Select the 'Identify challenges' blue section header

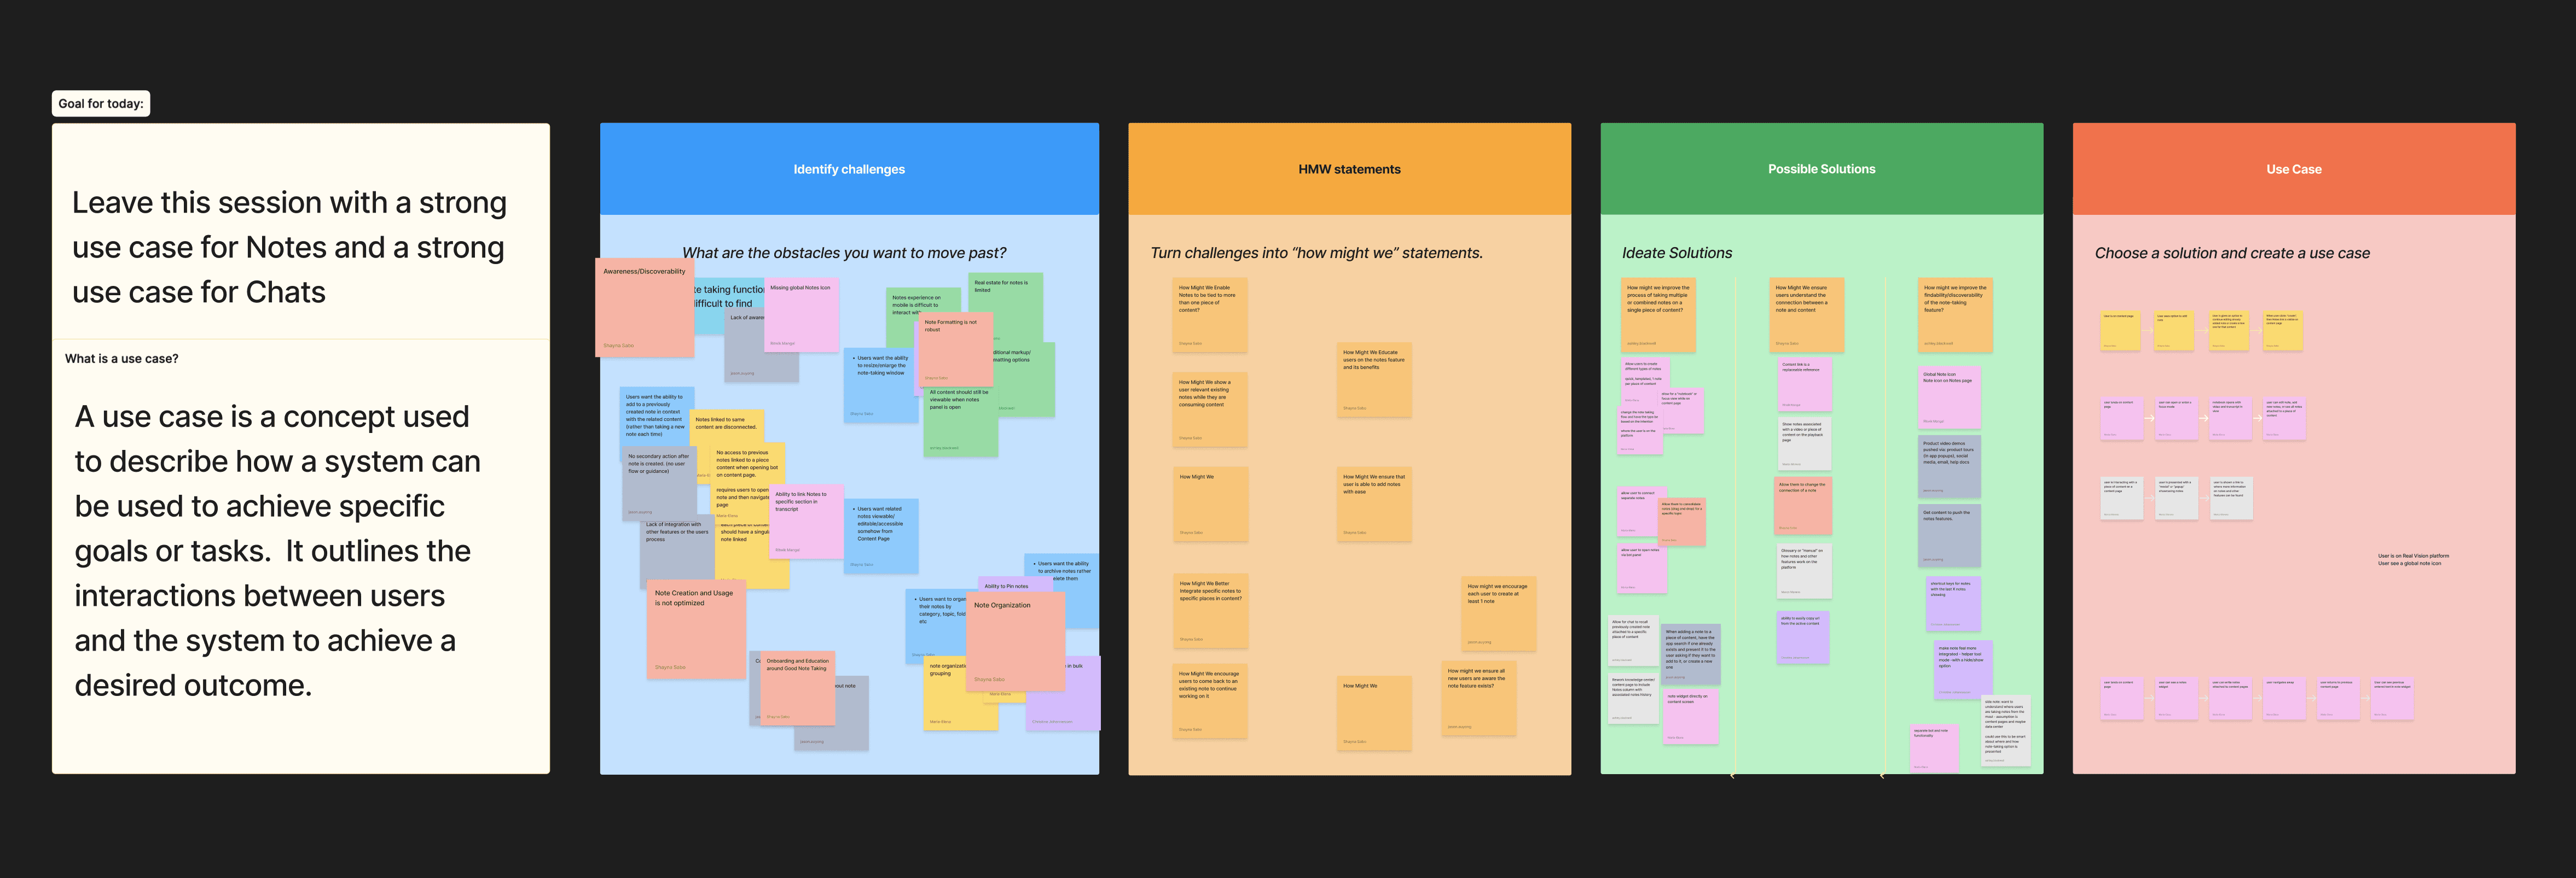848,170
